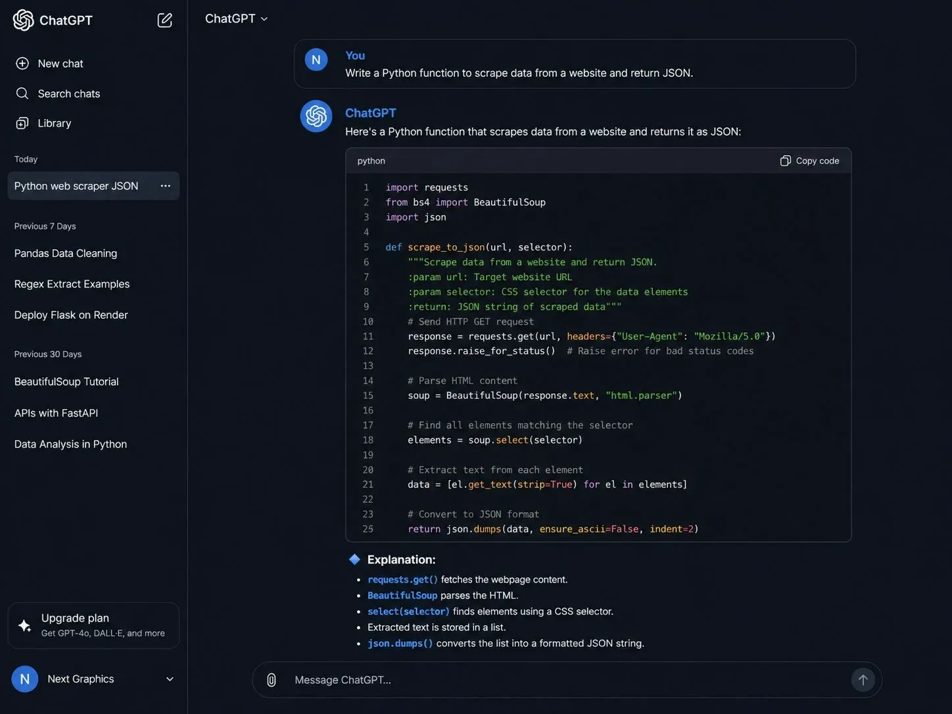Click the Previous 7 Days heading
The height and width of the screenshot is (714, 952).
(x=45, y=226)
